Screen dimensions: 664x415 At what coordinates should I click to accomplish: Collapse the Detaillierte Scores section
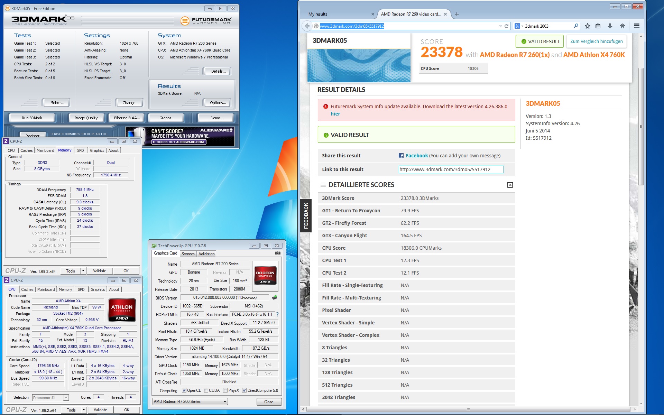point(510,185)
